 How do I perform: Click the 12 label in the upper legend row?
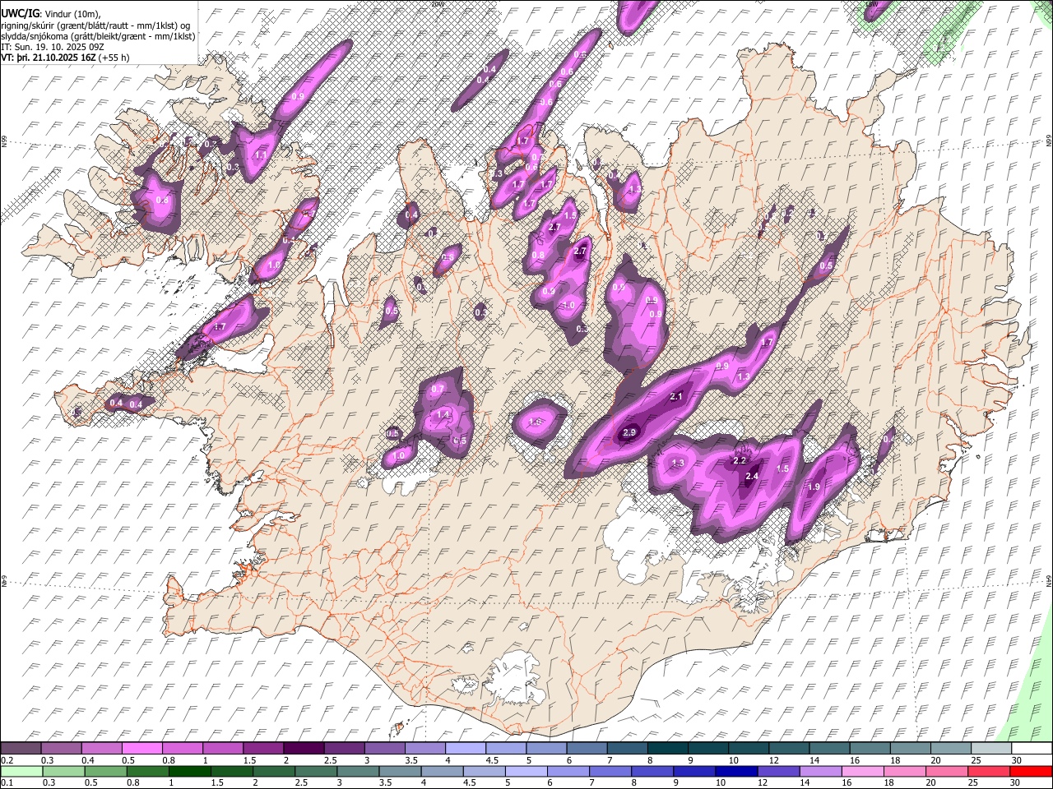[x=773, y=760]
